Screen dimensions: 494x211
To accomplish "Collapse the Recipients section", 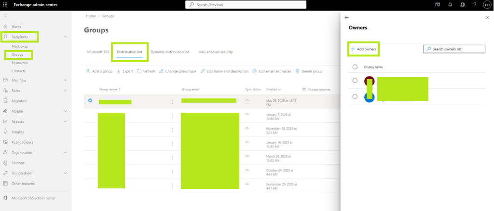I will click(x=65, y=37).
